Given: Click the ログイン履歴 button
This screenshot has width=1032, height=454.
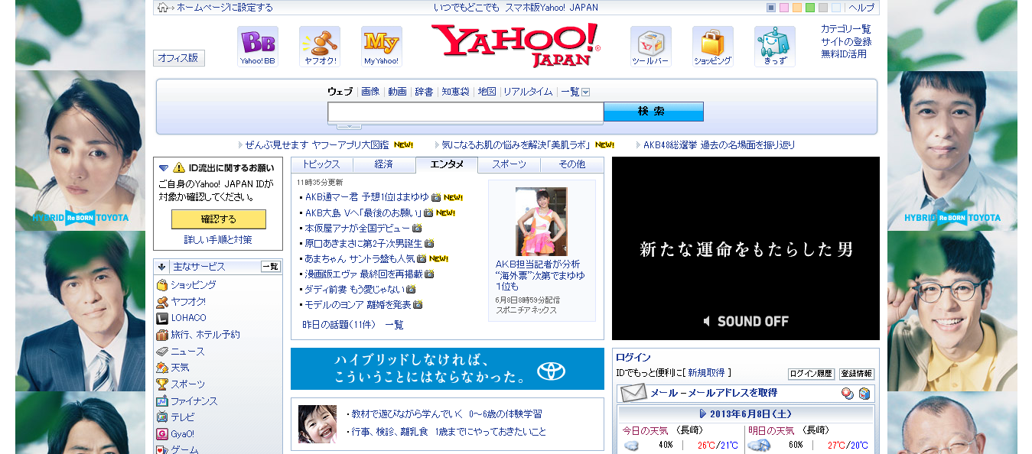Looking at the screenshot, I should coord(811,374).
